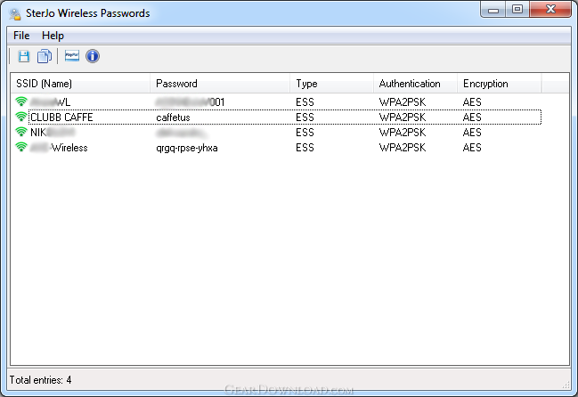Image resolution: width=578 pixels, height=397 pixels.
Task: Select the SSID ending in Wireless
Action: tap(59, 148)
